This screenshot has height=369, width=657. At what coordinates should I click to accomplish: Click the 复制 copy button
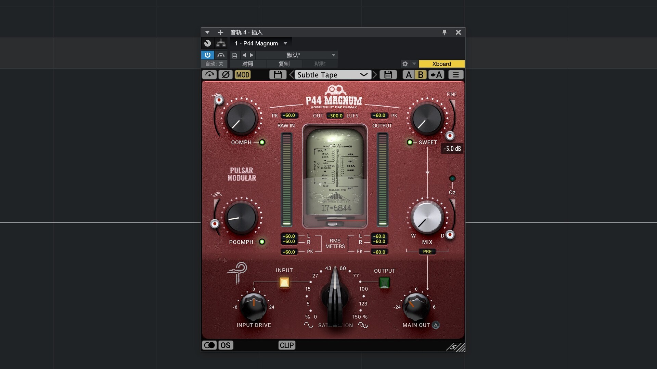click(284, 64)
